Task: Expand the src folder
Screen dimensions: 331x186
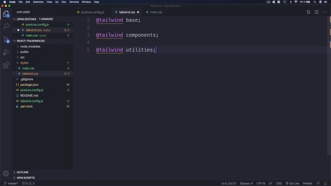Action: tap(43, 57)
